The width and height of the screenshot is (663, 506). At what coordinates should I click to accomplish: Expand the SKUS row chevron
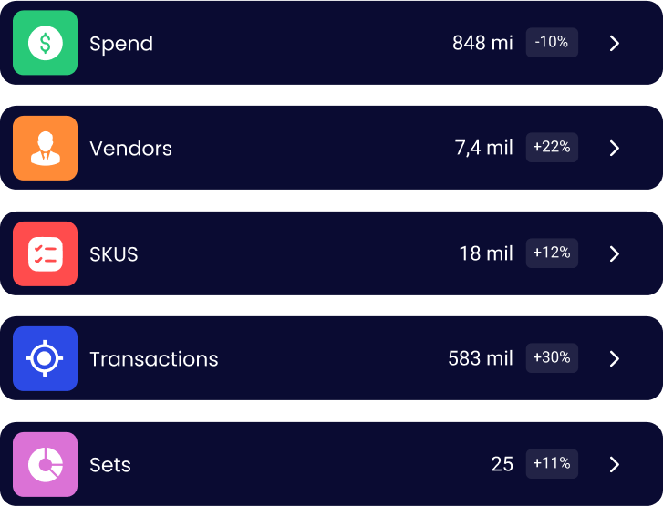[615, 253]
